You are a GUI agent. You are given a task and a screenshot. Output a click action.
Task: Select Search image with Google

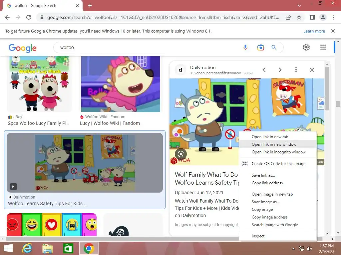pos(277,225)
